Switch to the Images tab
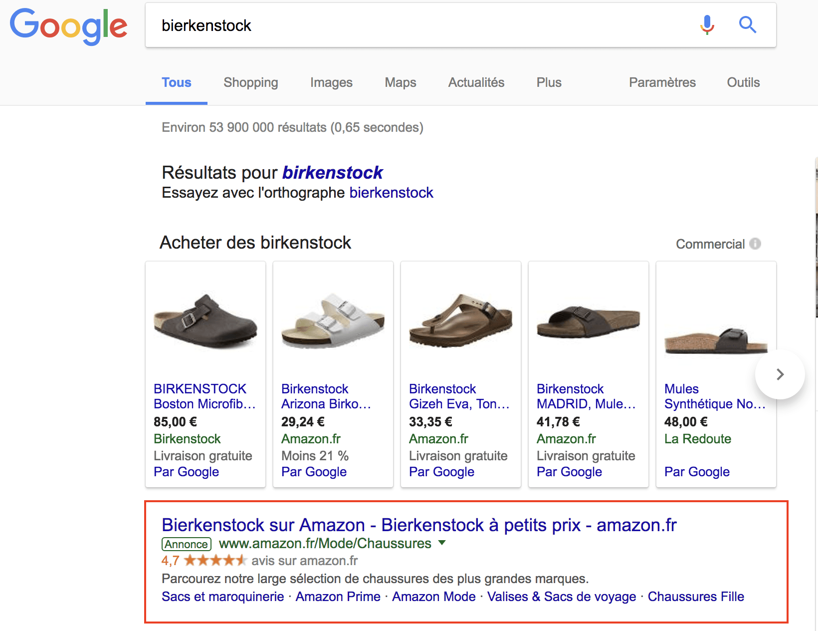The height and width of the screenshot is (631, 818). click(331, 82)
